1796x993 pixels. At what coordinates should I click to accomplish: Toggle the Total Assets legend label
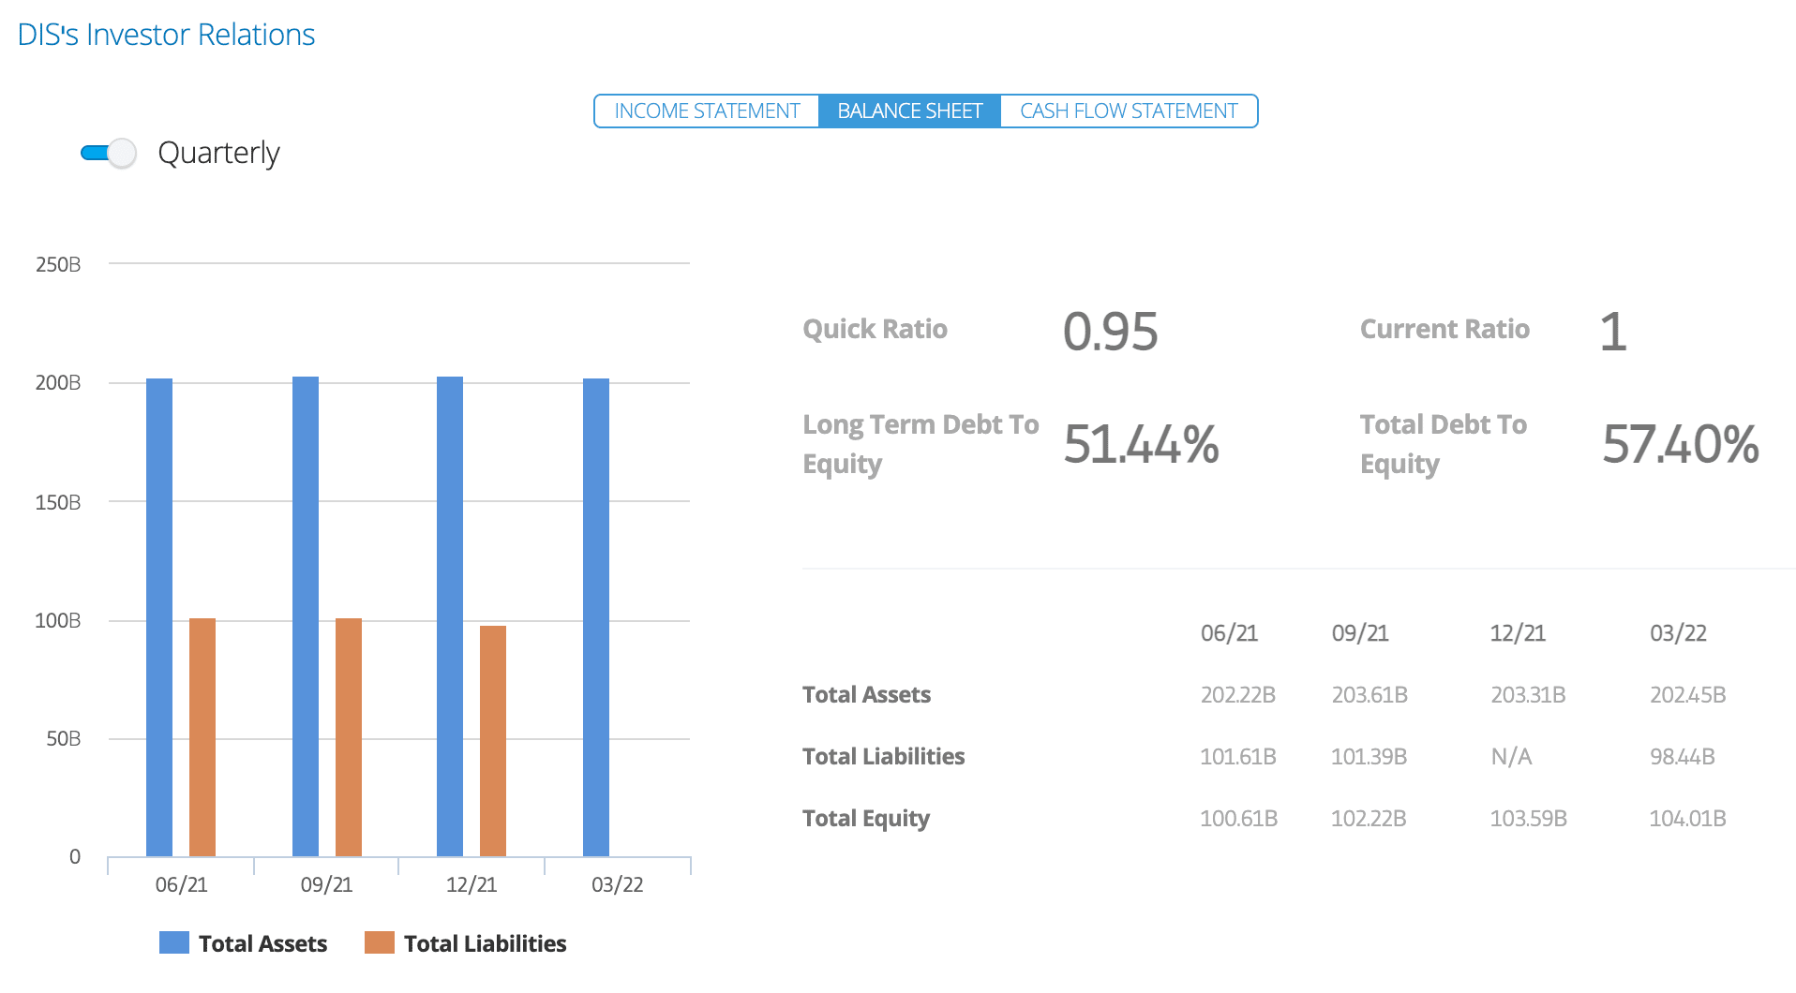tap(262, 943)
